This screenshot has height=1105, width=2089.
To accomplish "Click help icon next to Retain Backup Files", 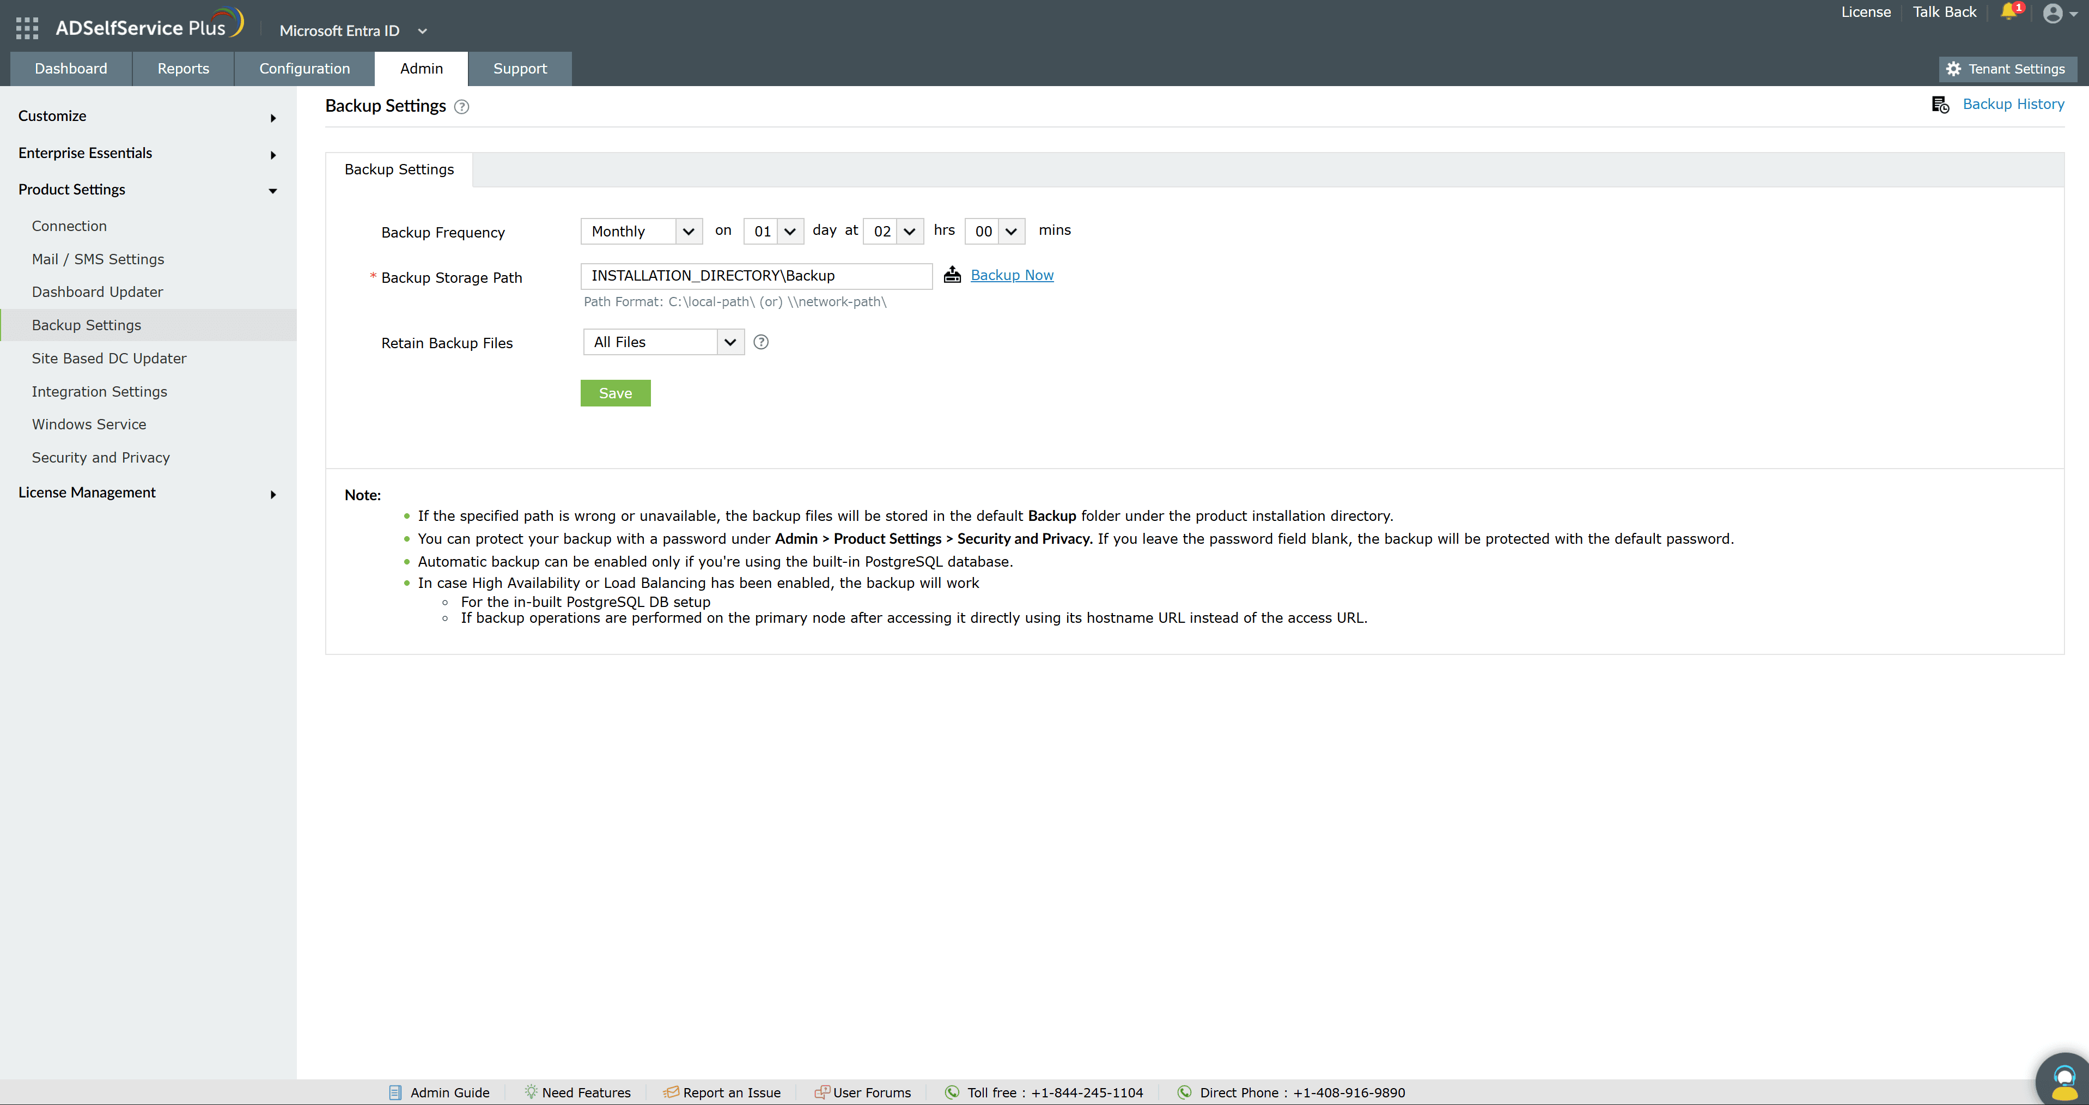I will (760, 342).
